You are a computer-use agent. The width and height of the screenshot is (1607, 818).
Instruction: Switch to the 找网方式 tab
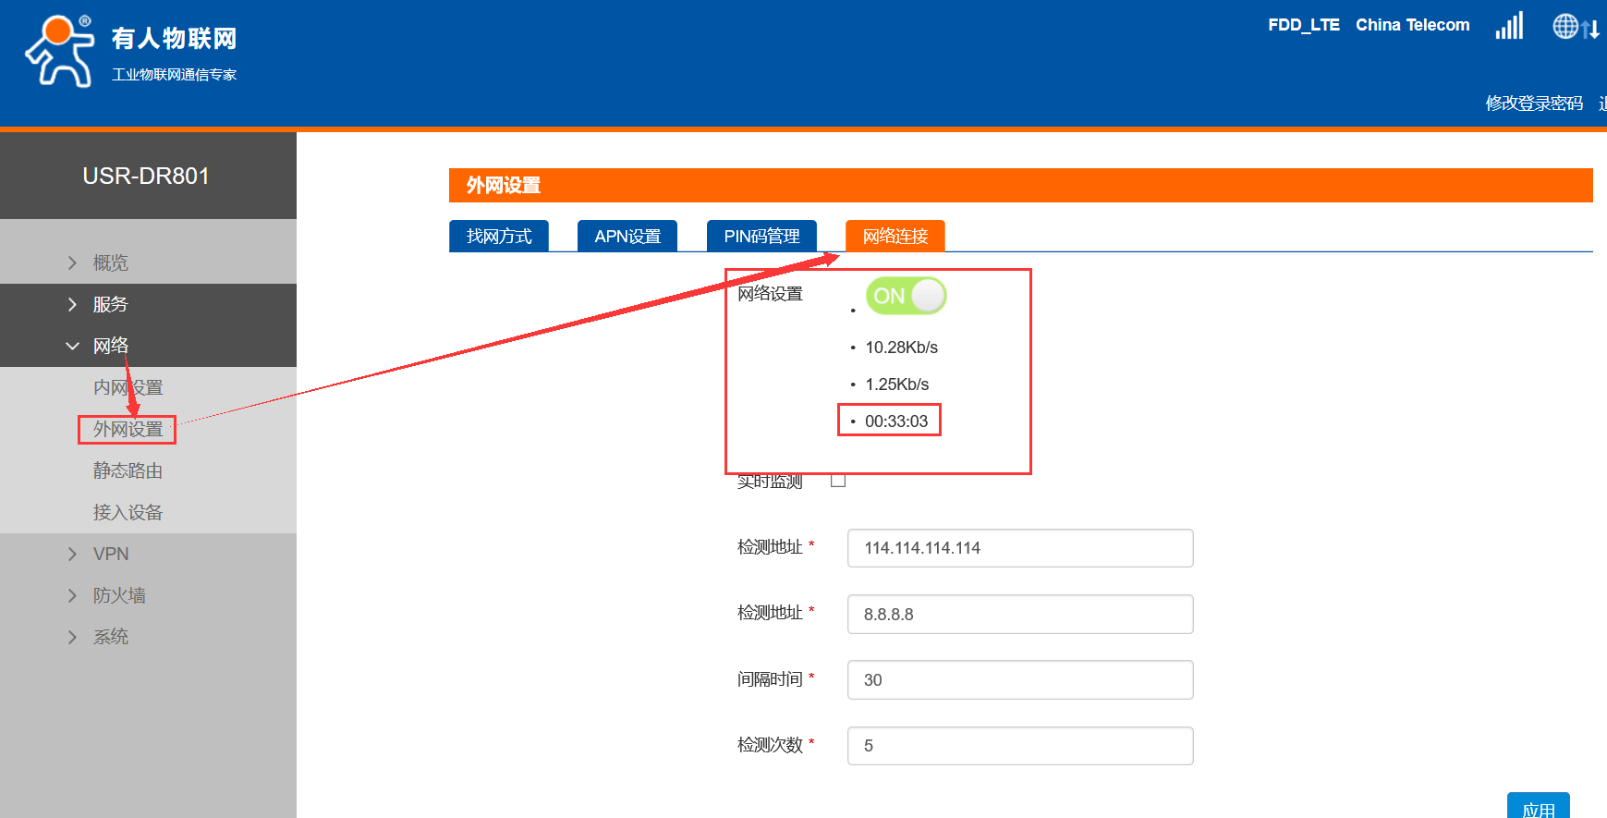499,237
